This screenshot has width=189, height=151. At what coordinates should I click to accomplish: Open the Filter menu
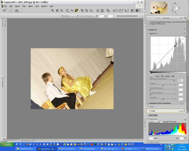[24, 6]
